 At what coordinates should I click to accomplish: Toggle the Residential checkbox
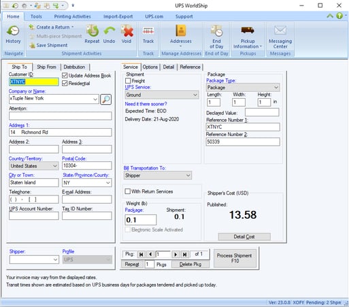pyautogui.click(x=65, y=83)
